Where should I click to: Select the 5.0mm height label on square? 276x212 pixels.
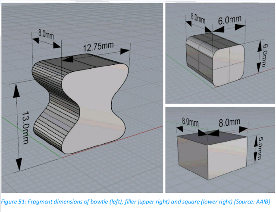(260, 148)
